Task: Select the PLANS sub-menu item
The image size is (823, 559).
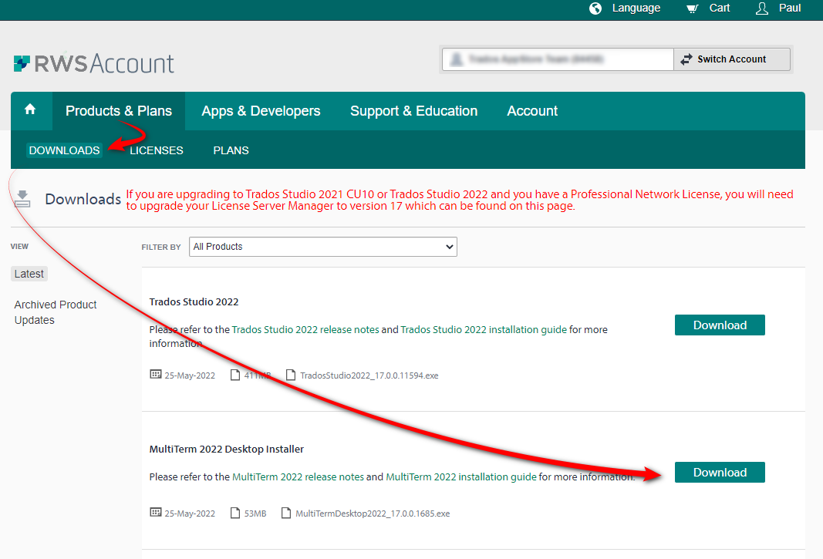Action: point(231,150)
